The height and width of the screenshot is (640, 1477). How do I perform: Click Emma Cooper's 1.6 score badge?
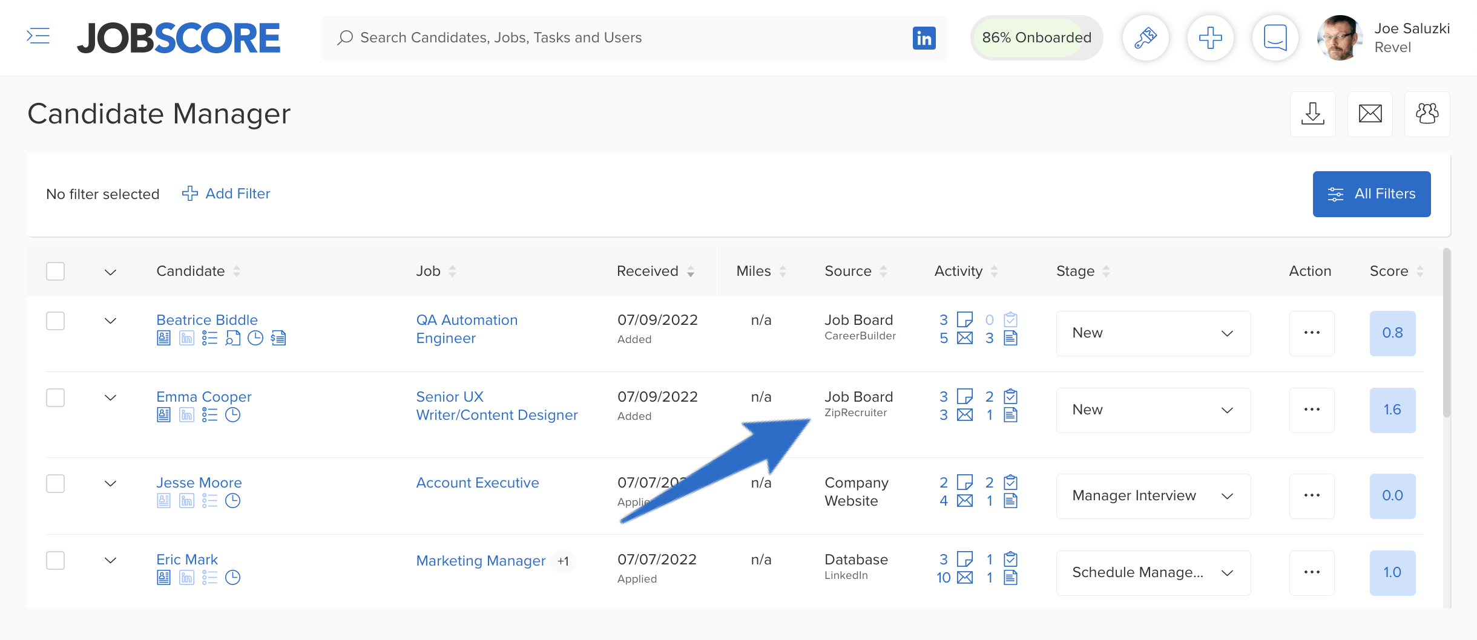pyautogui.click(x=1392, y=410)
